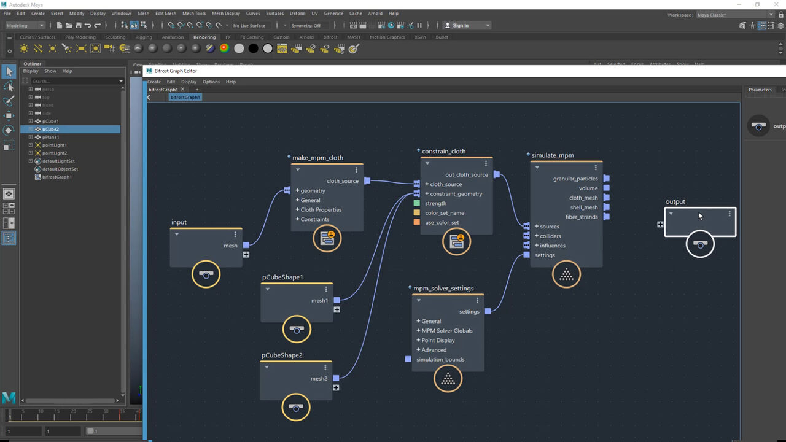The height and width of the screenshot is (442, 786).
Task: Click the Save Scene icon
Action: coord(78,25)
